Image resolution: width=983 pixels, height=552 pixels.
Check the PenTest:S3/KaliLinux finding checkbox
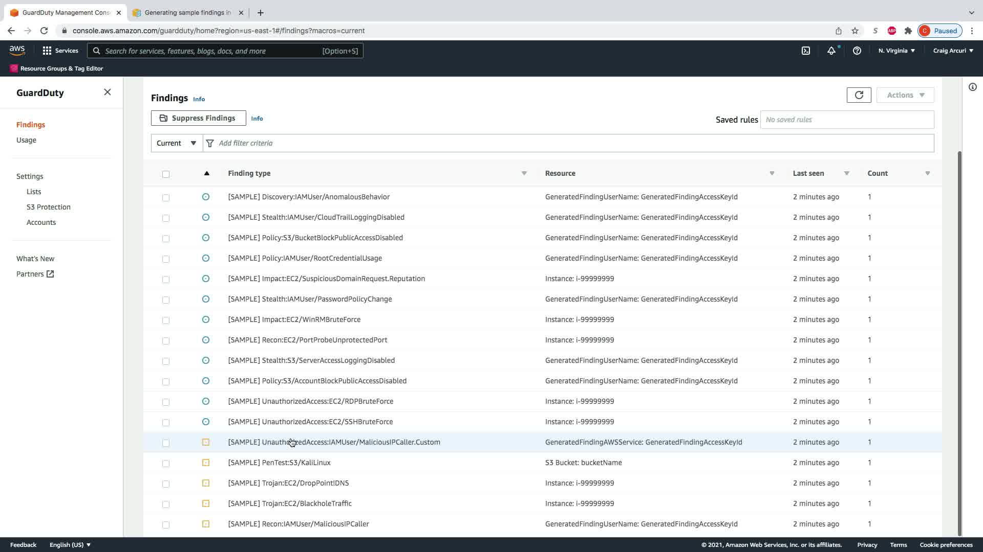tap(166, 463)
